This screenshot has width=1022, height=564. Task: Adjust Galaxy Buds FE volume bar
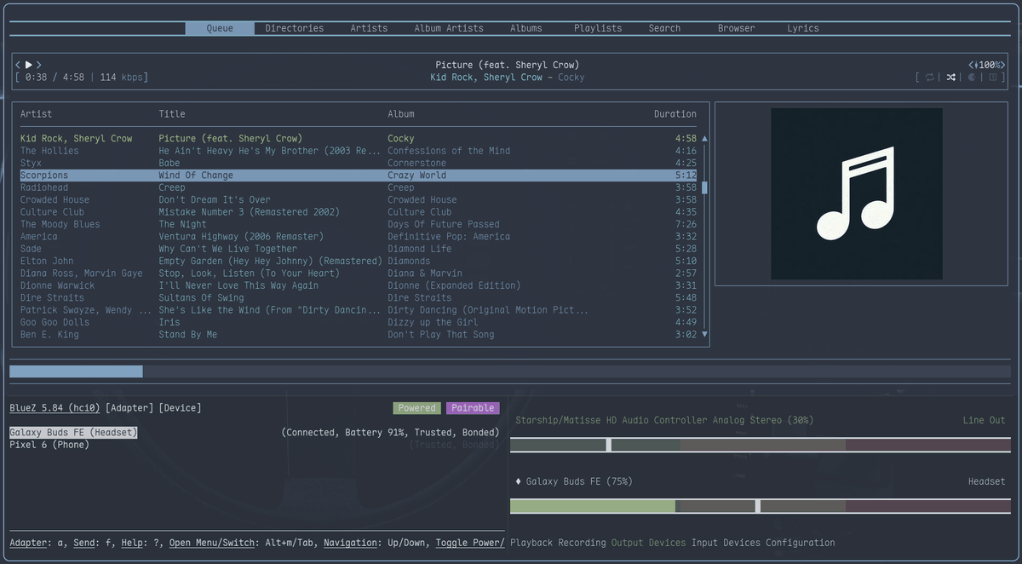pyautogui.click(x=761, y=506)
